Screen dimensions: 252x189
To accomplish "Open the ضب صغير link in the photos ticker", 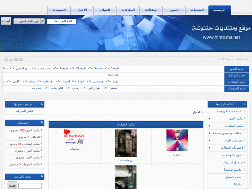I will 44,68.
